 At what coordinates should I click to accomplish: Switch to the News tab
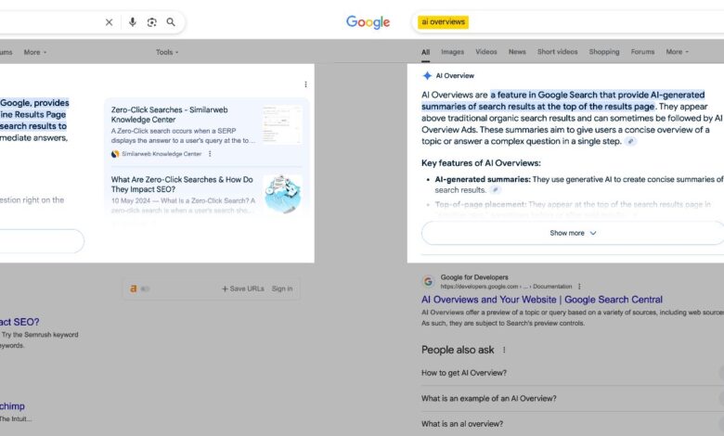point(517,52)
